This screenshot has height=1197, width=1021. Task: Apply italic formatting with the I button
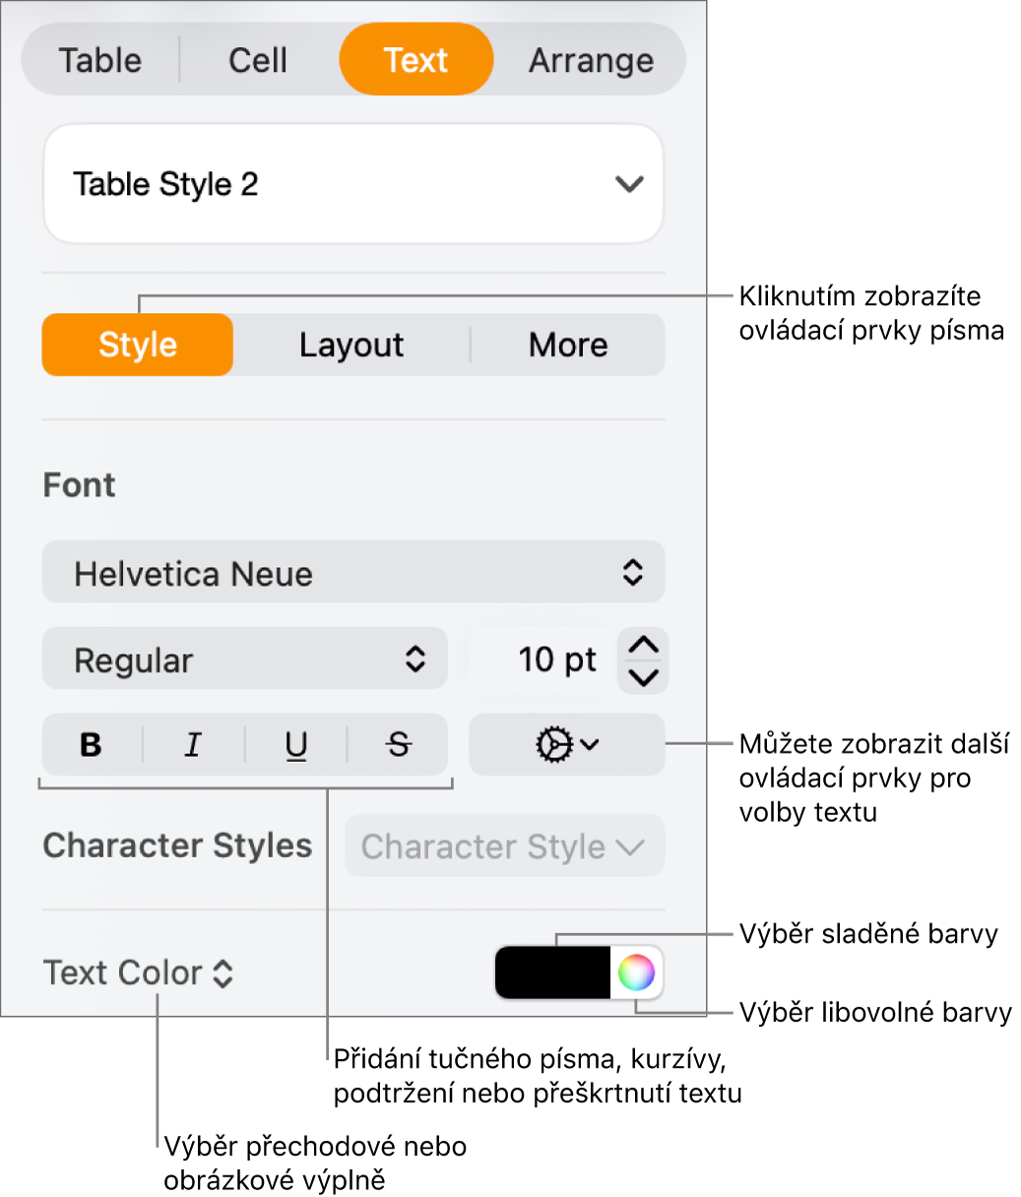tap(192, 745)
